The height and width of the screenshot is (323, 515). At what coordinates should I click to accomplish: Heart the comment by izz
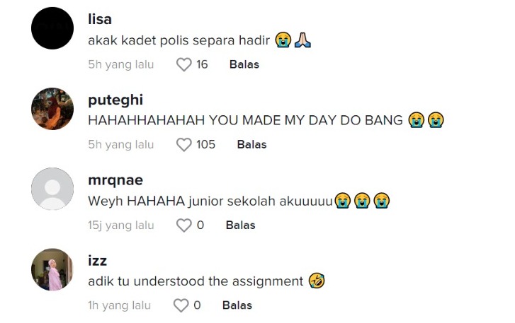pos(181,306)
